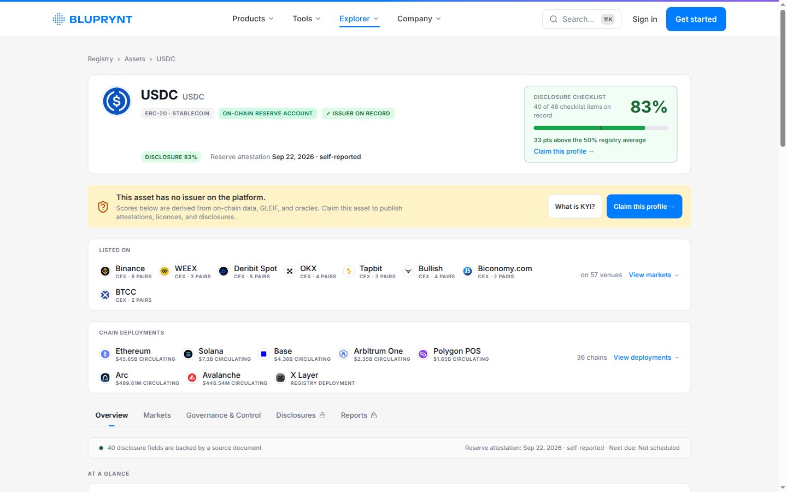The image size is (787, 492).
Task: Click the OKX exchange icon
Action: [x=290, y=271]
